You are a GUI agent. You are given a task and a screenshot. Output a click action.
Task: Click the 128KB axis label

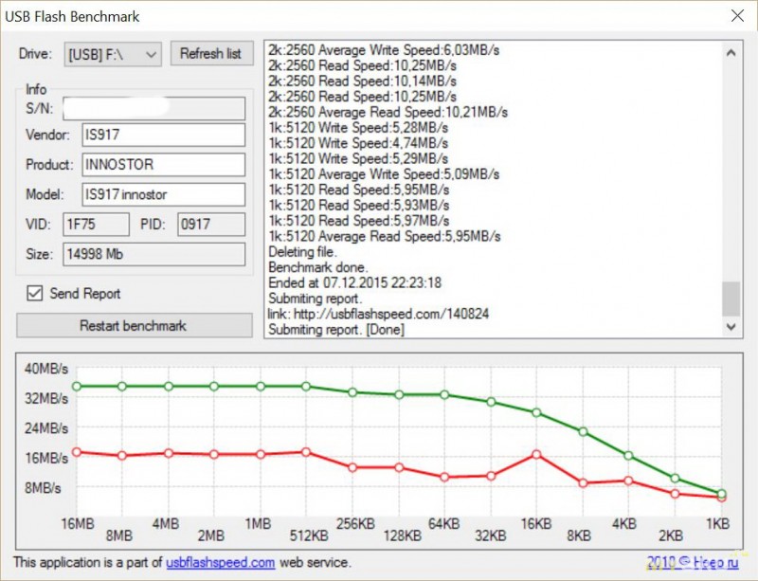pyautogui.click(x=402, y=536)
